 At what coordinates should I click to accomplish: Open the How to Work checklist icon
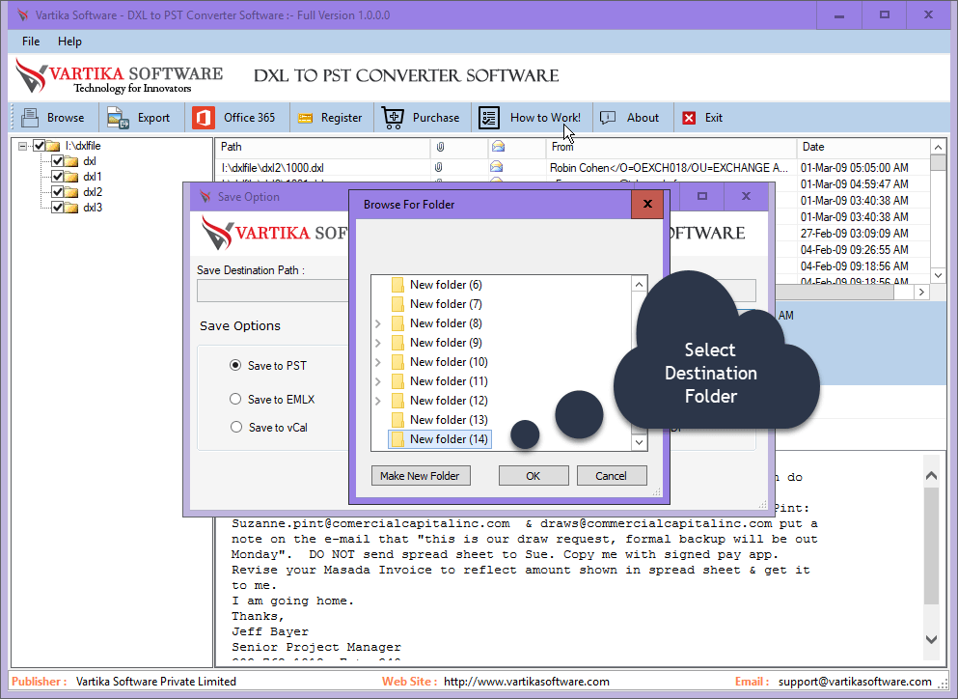489,118
